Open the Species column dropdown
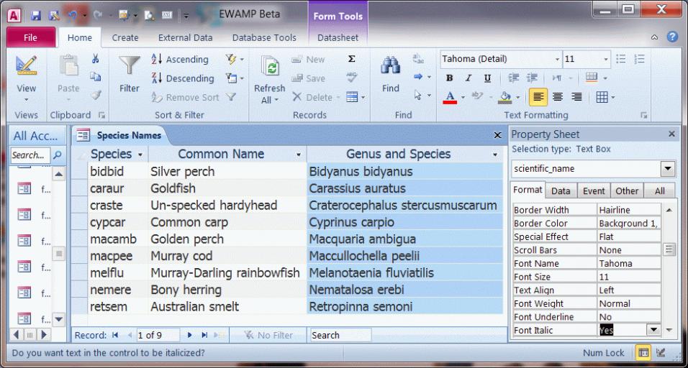 pos(140,155)
